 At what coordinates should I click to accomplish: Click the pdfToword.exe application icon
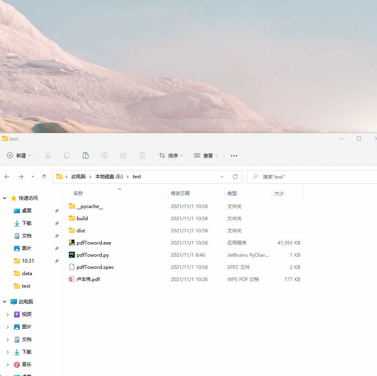(x=71, y=243)
